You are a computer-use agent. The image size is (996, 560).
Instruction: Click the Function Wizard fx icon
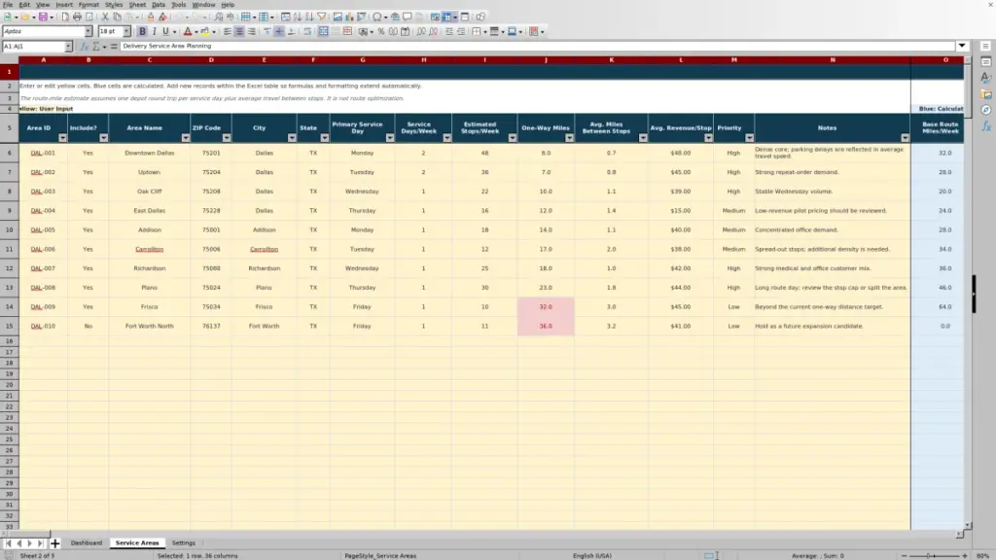pos(84,47)
